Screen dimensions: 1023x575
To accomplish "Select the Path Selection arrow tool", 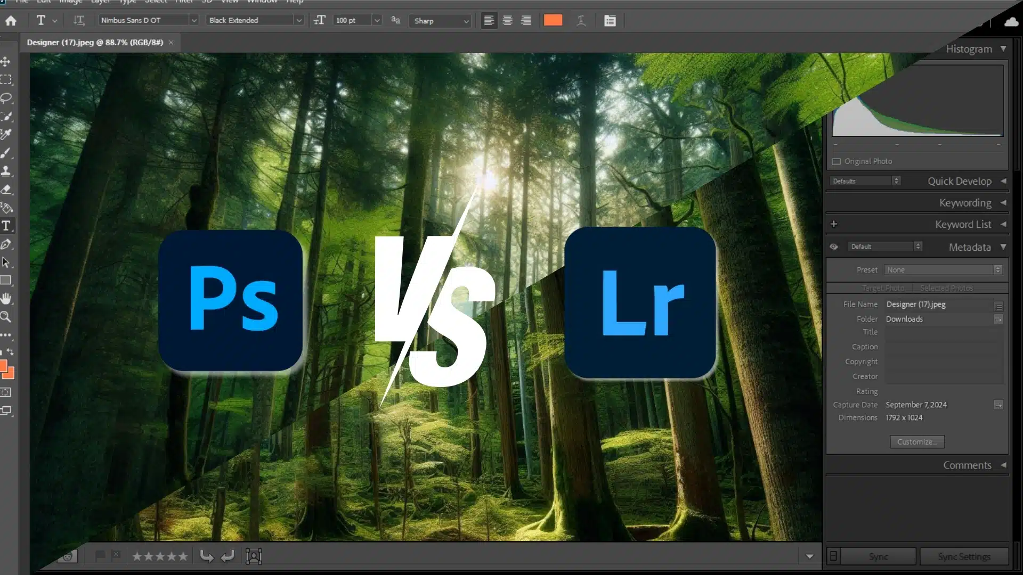I will pos(6,262).
